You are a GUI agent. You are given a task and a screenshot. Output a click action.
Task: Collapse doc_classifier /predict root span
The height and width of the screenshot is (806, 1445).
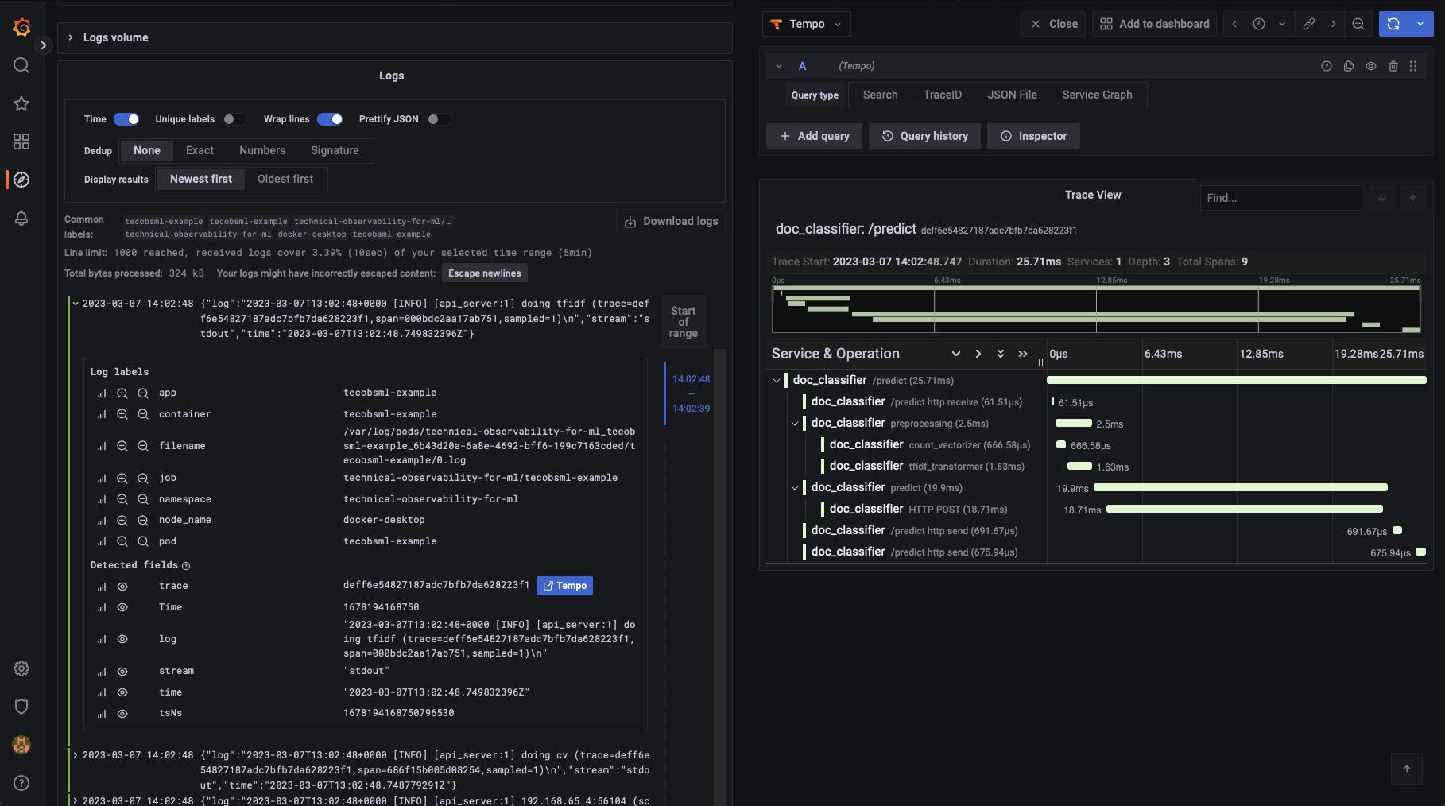point(777,381)
